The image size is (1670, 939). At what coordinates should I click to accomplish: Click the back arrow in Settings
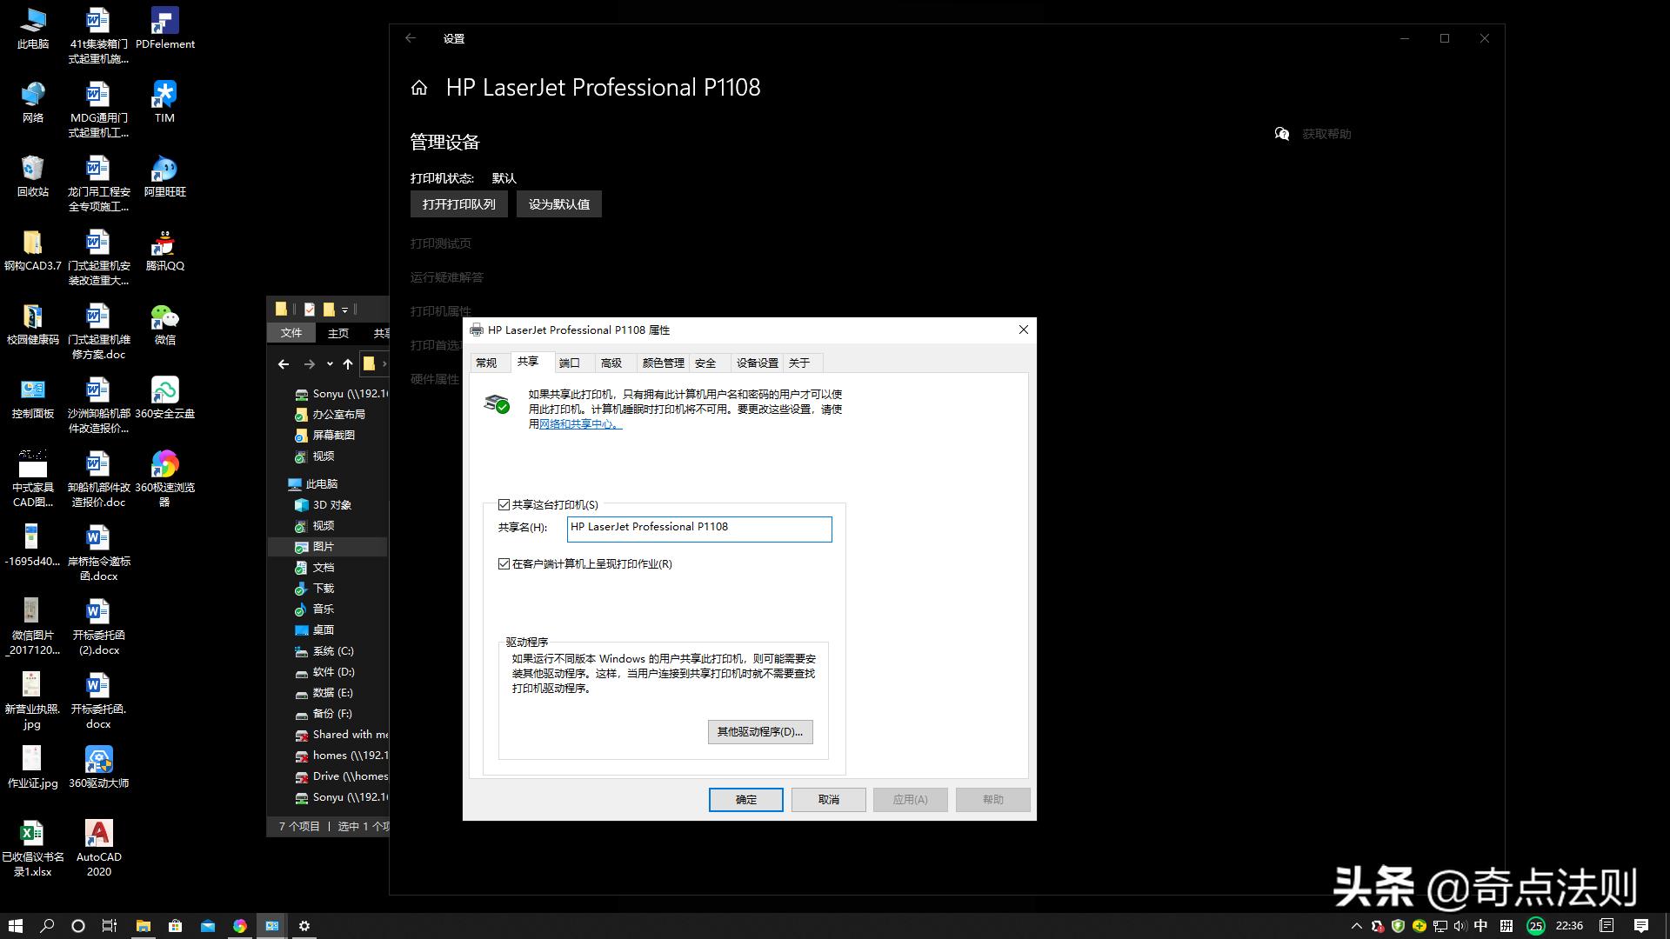point(411,38)
